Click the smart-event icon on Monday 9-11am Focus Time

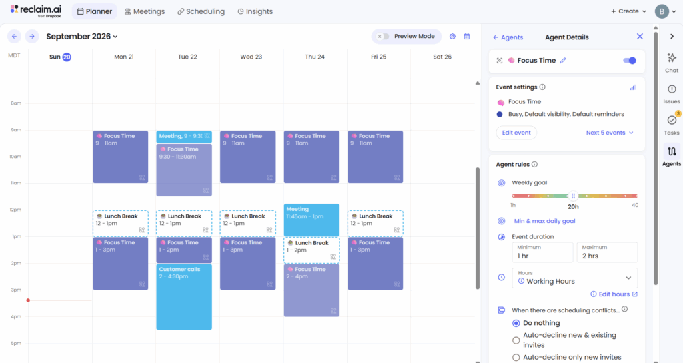142,177
